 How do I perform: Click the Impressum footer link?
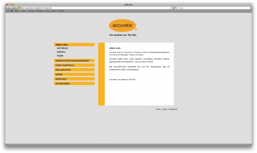point(173,109)
